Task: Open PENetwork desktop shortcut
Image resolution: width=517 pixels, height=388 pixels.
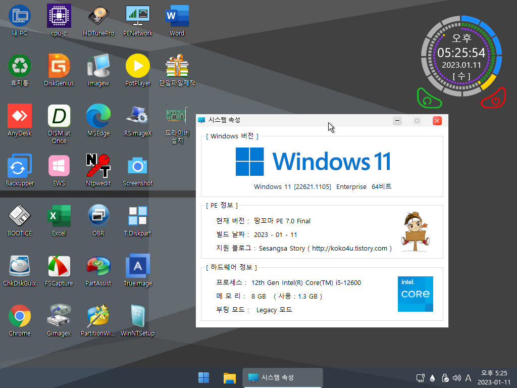Action: click(138, 20)
